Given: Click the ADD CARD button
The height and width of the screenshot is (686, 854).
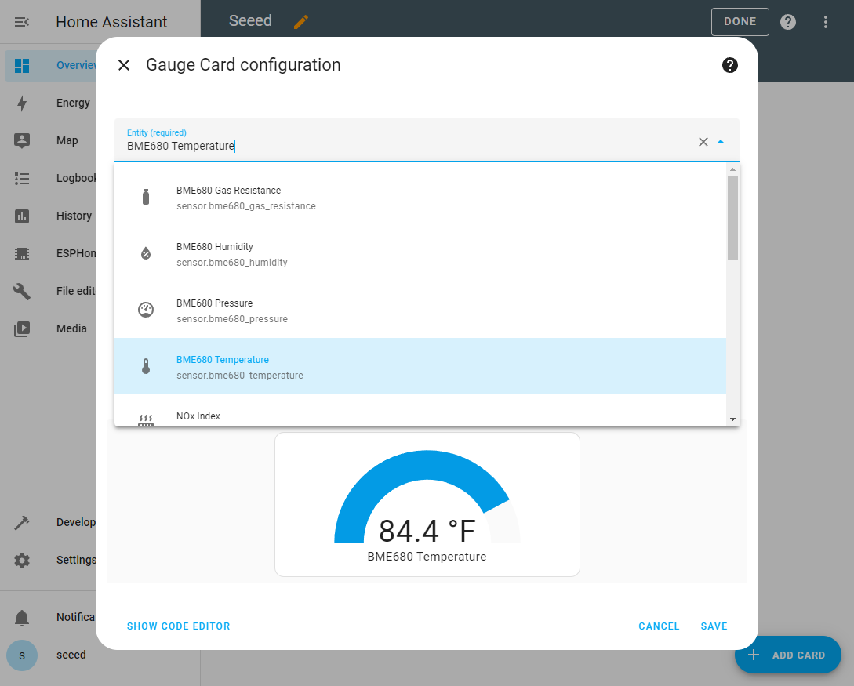Looking at the screenshot, I should pyautogui.click(x=787, y=655).
